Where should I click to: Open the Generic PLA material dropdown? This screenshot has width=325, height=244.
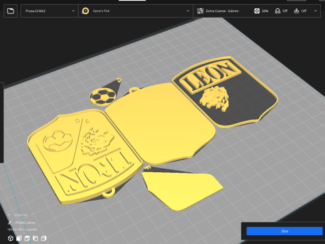click(x=136, y=11)
